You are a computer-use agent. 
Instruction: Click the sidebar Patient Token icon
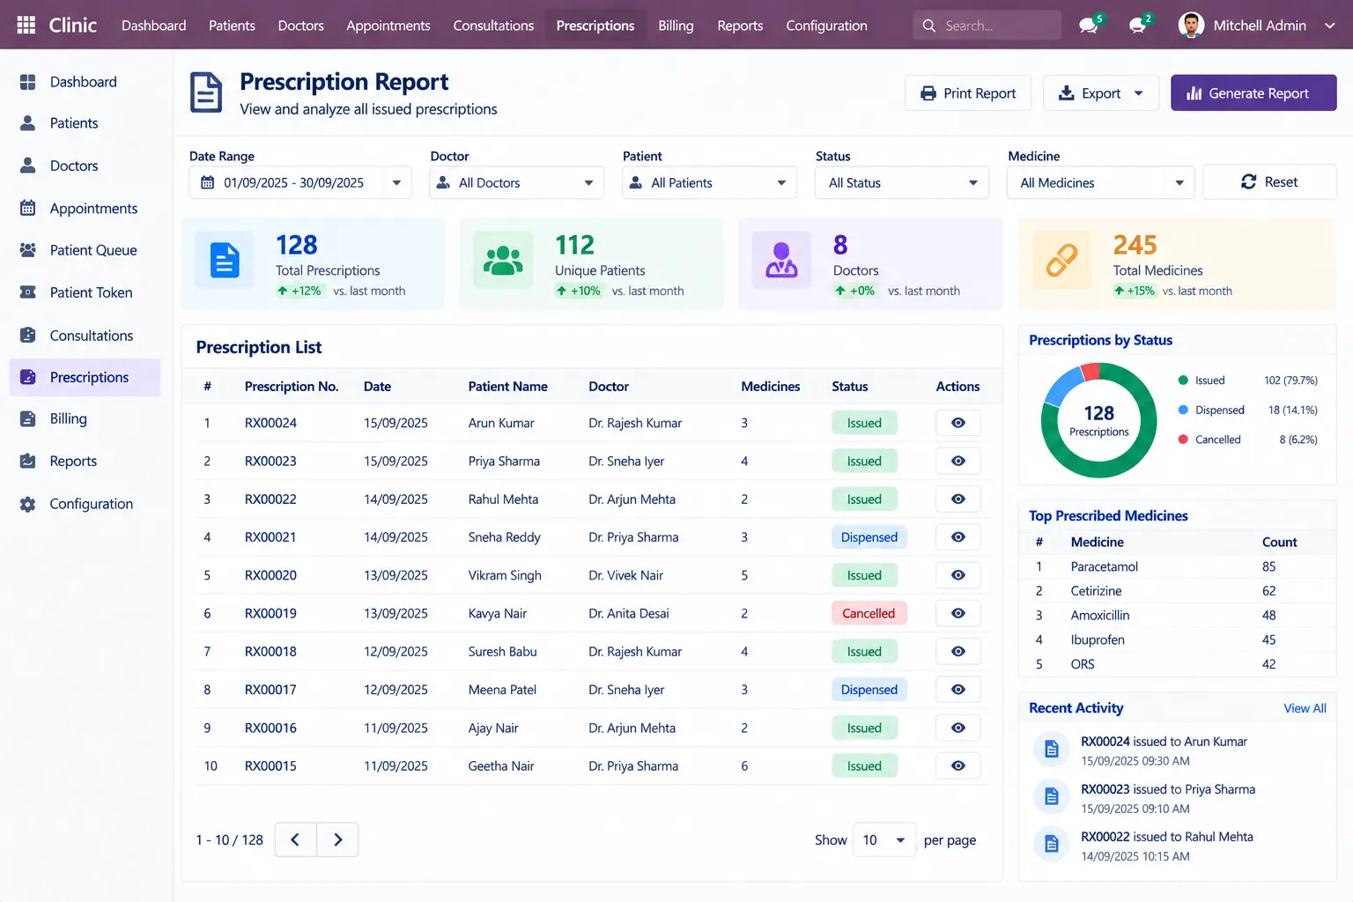(28, 292)
